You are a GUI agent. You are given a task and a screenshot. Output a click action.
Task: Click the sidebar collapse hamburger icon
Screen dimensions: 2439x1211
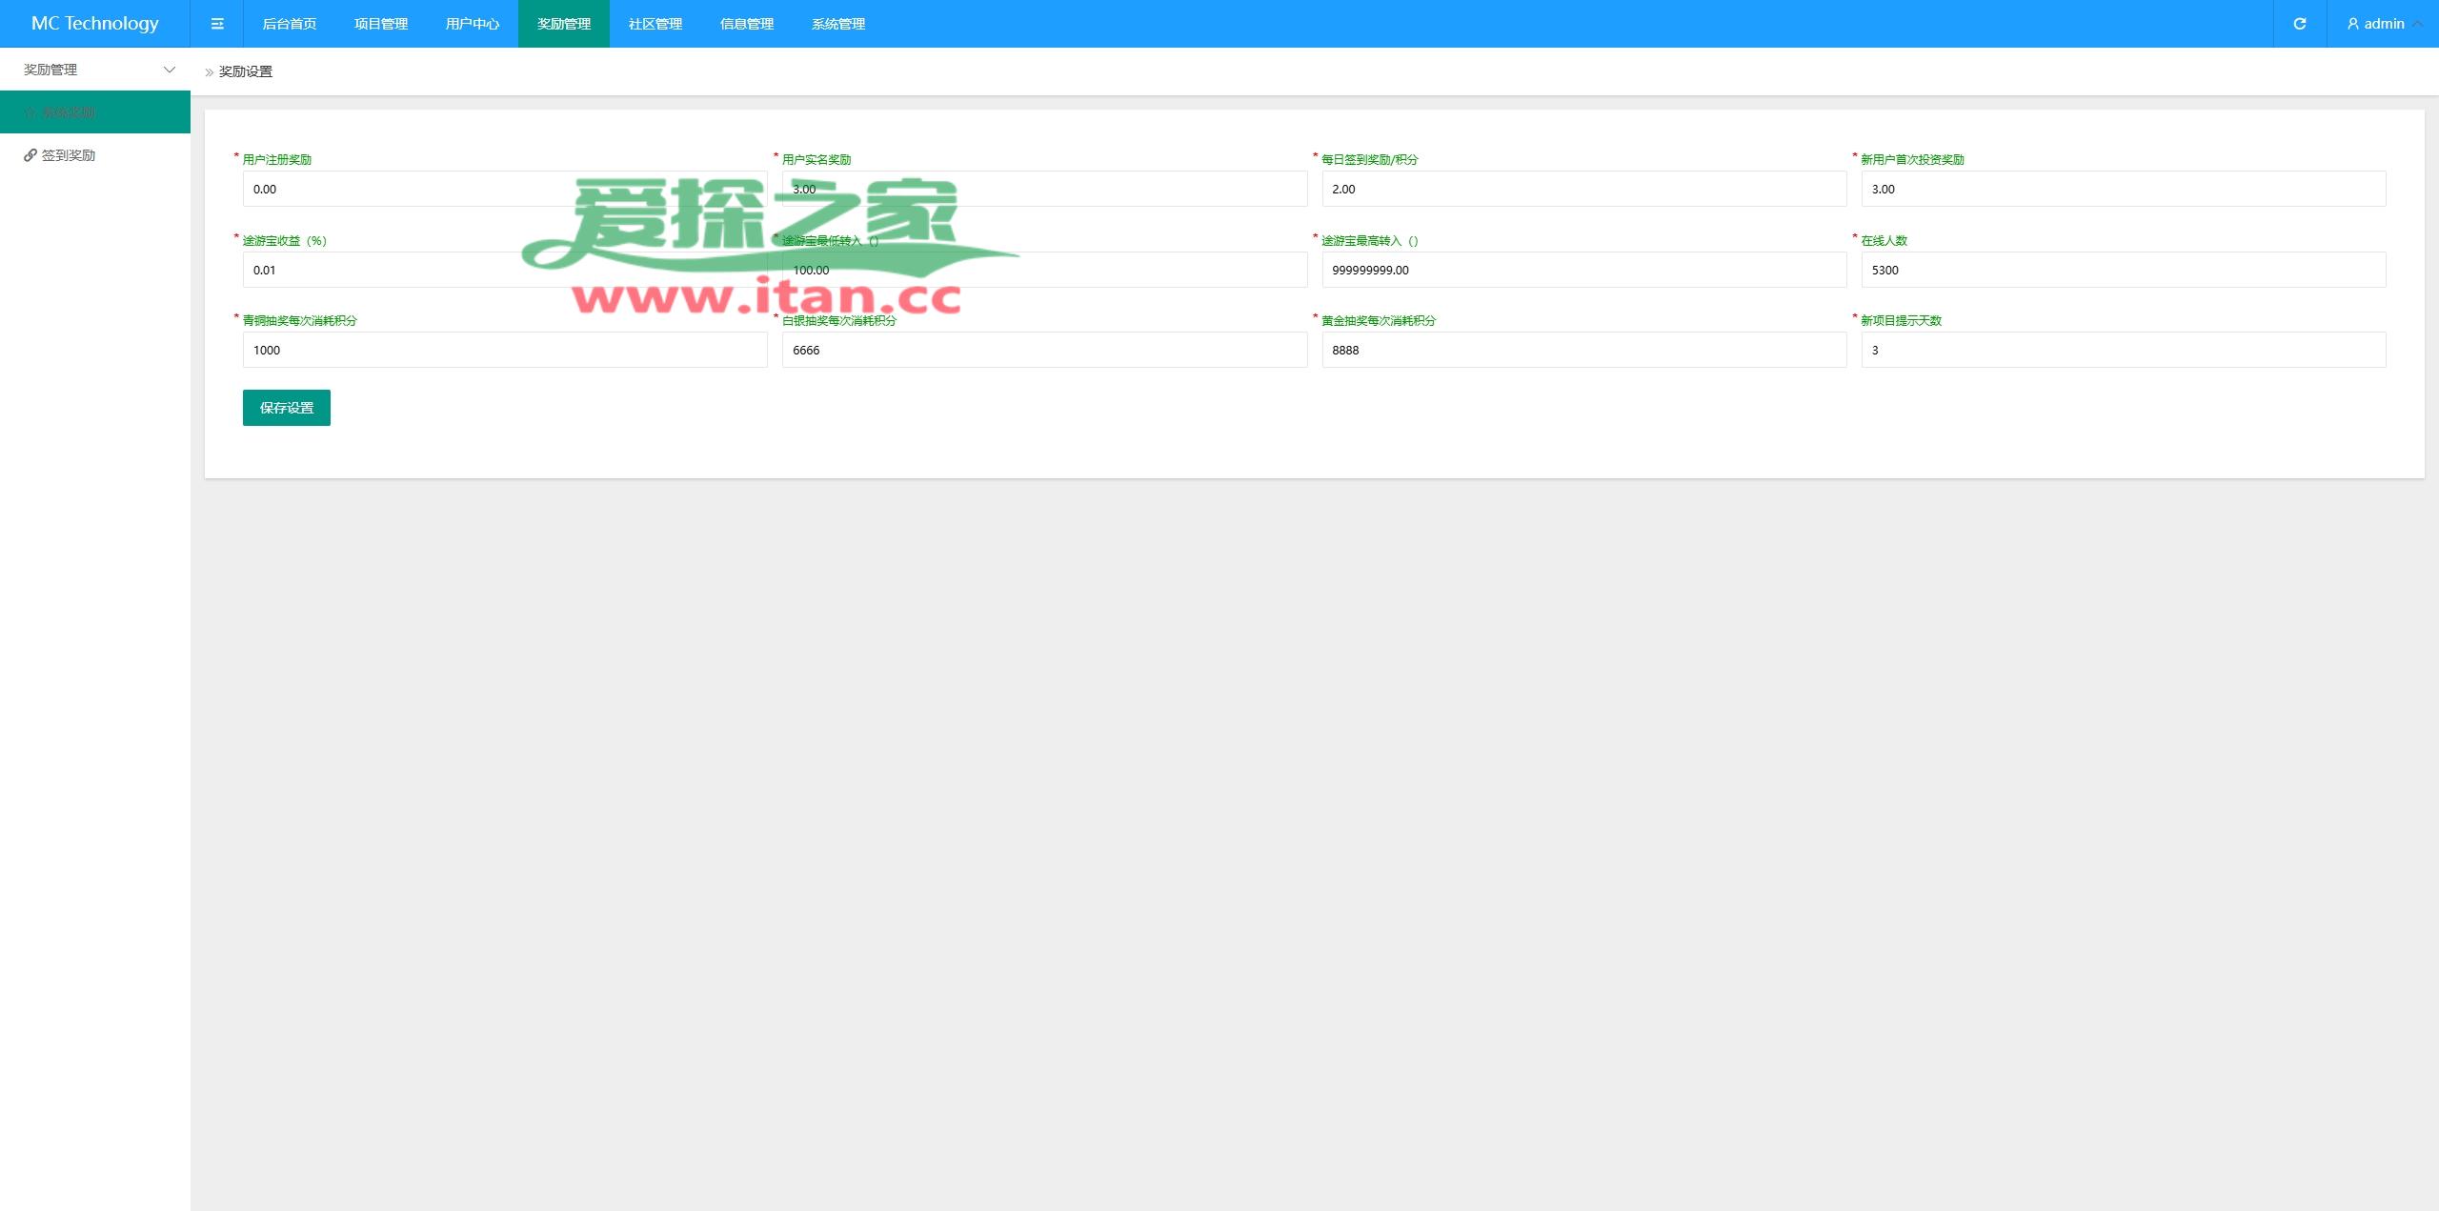click(x=217, y=24)
